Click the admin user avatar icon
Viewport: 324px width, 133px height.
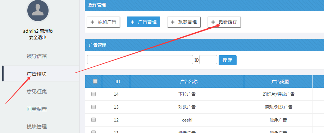[38, 10]
